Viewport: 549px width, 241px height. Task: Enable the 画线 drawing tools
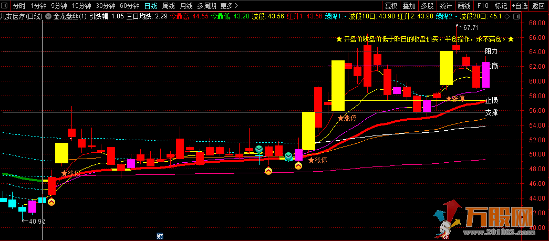464,6
